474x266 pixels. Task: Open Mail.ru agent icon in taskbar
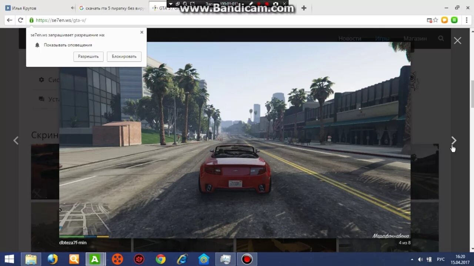click(x=204, y=259)
